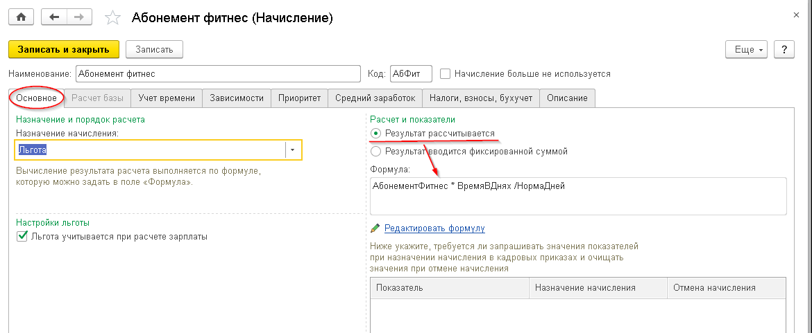812x333 pixels.
Task: Click the Записать button
Action: 154,50
